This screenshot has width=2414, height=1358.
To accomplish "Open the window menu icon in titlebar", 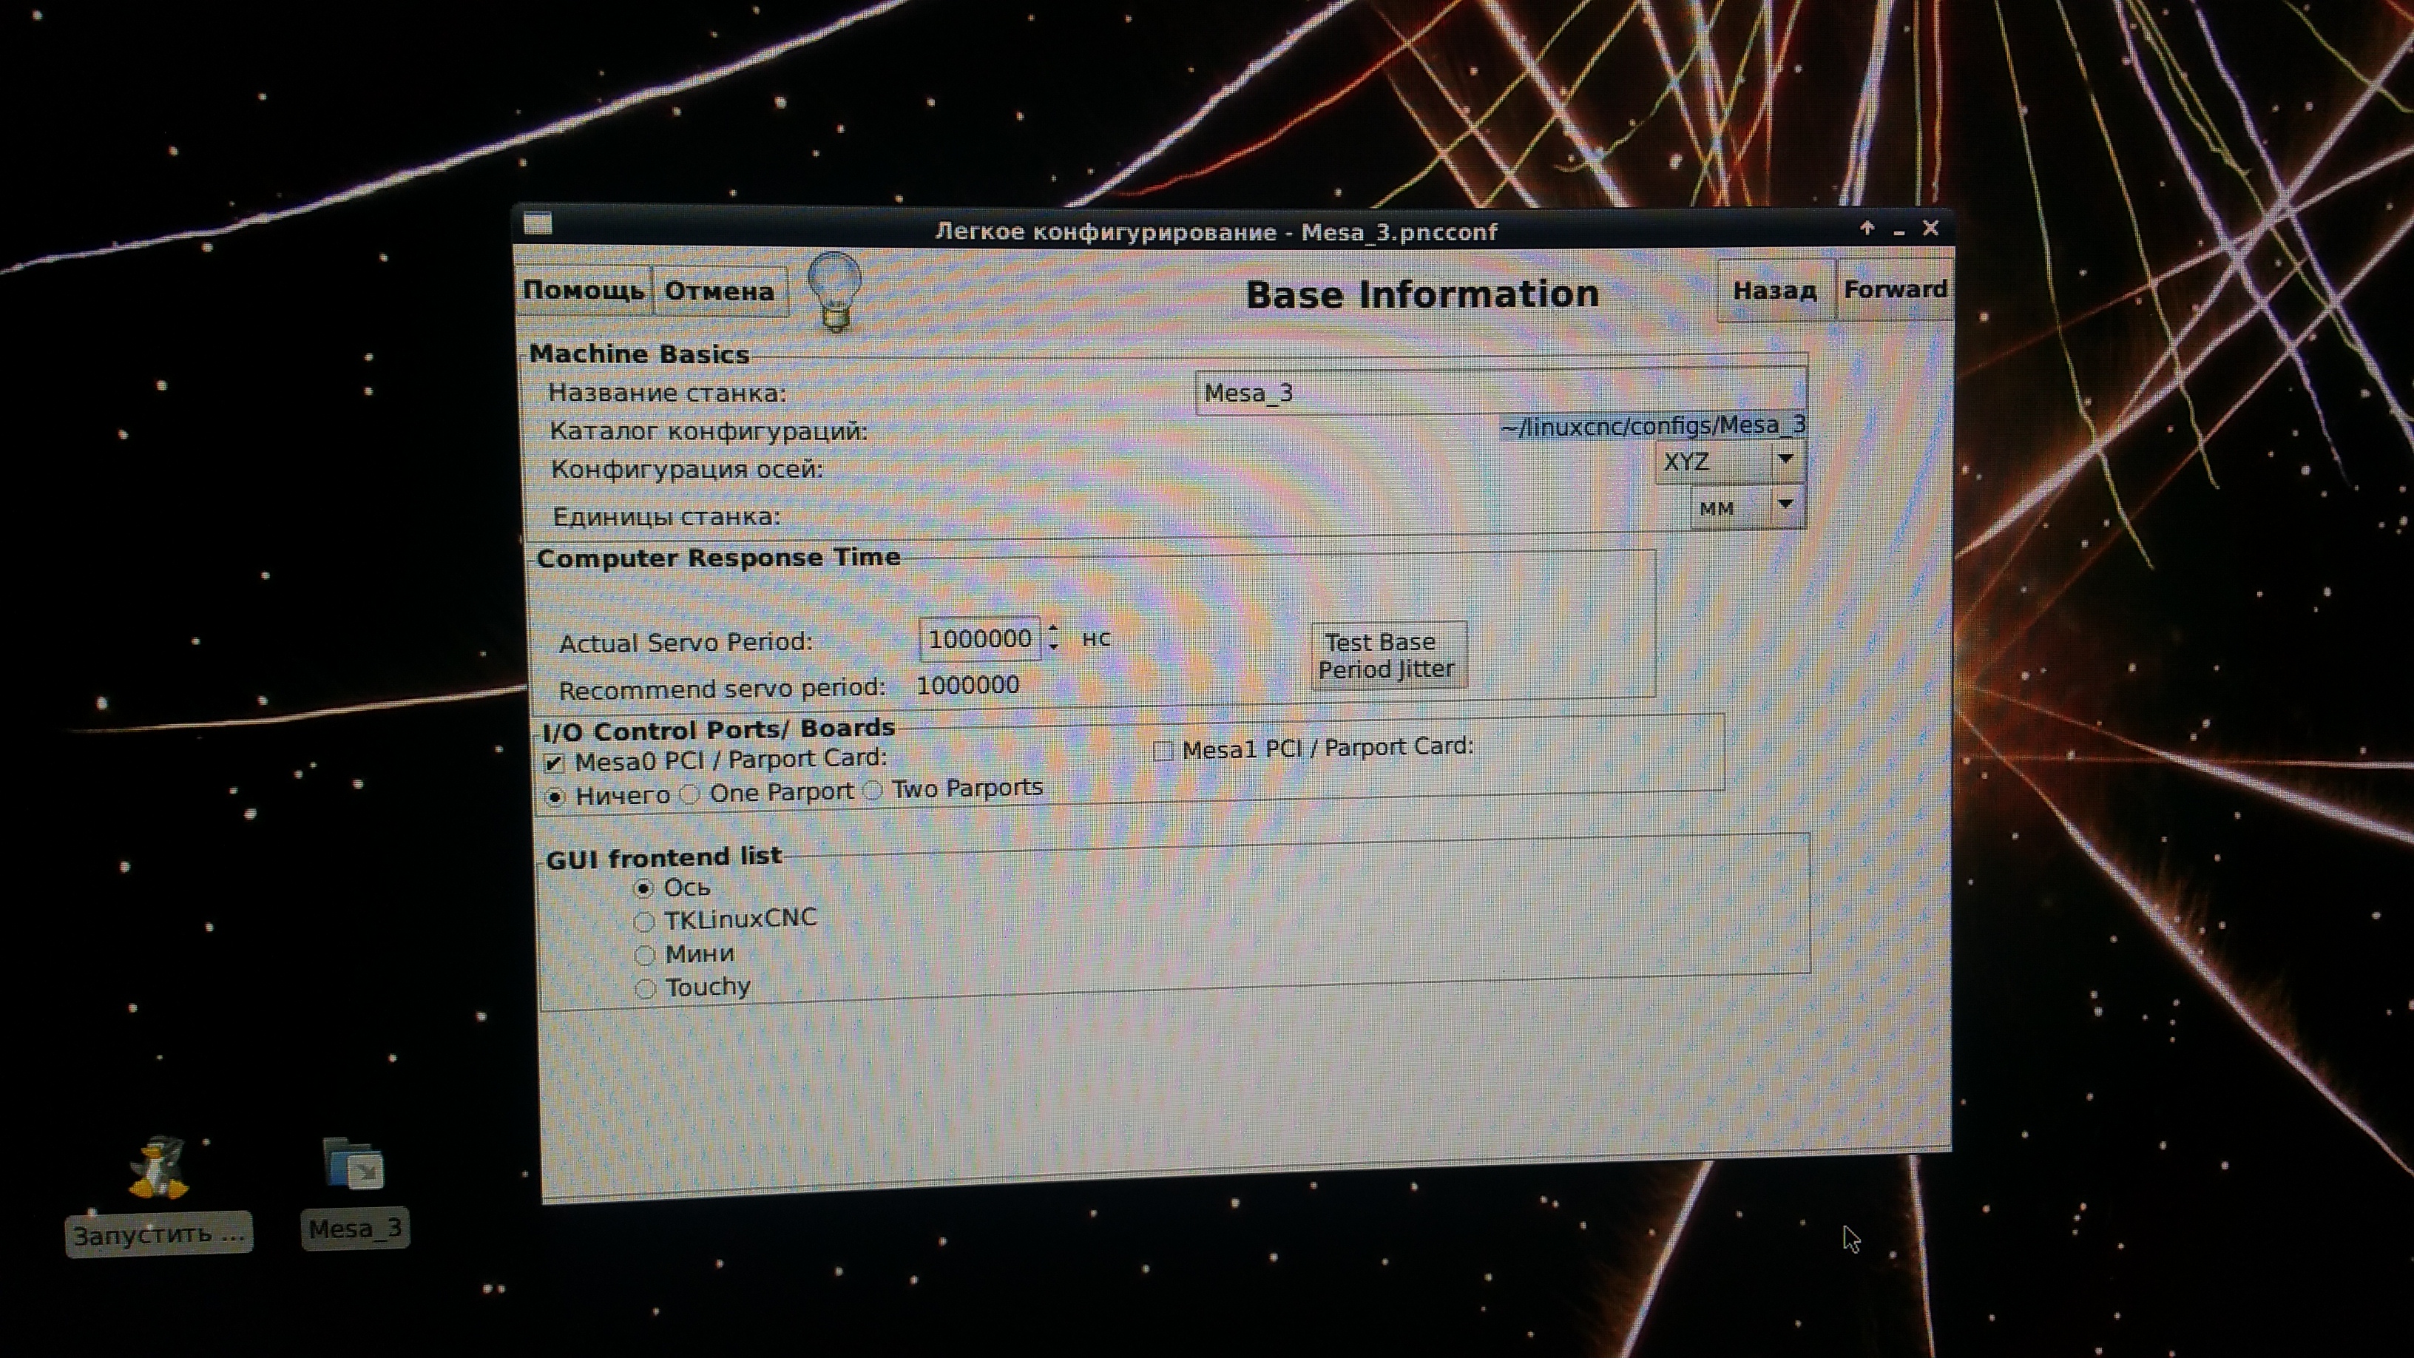I will tap(538, 224).
